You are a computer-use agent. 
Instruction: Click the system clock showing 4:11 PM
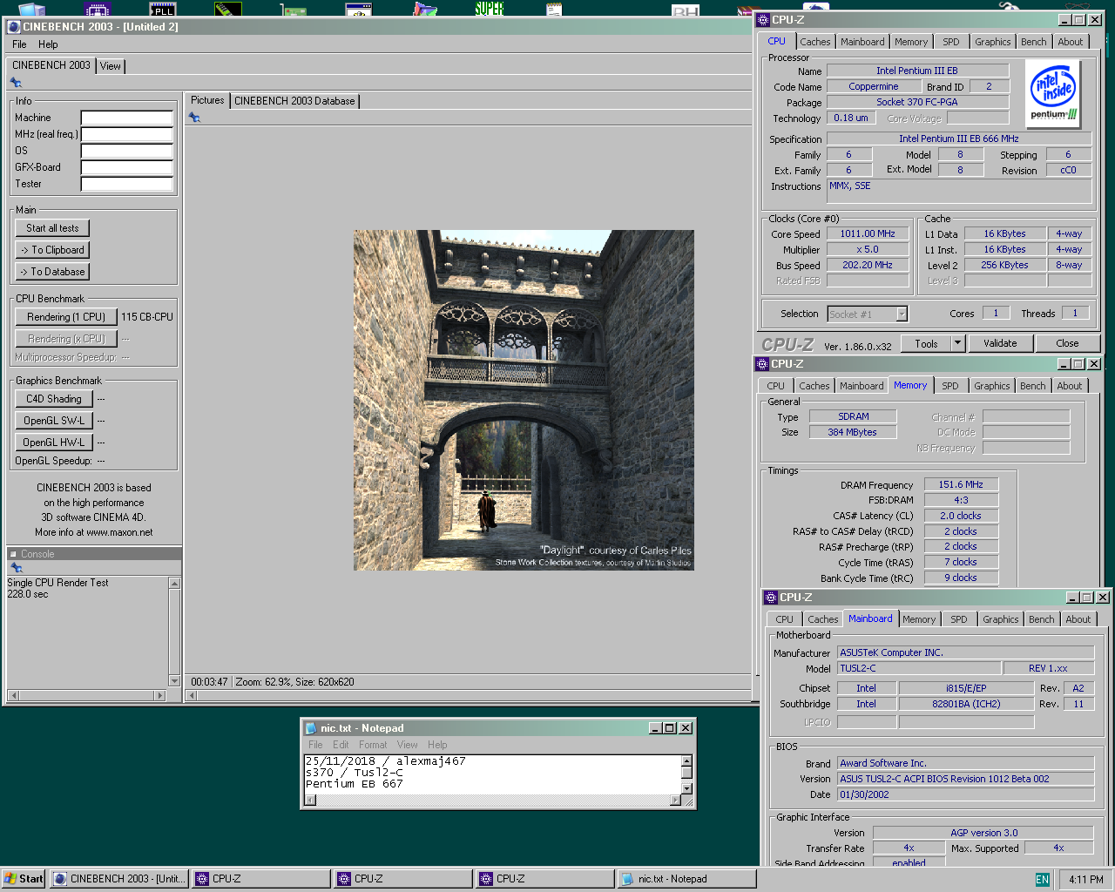pyautogui.click(x=1085, y=879)
